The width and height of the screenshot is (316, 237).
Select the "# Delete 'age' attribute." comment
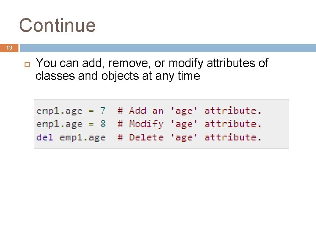[189, 137]
